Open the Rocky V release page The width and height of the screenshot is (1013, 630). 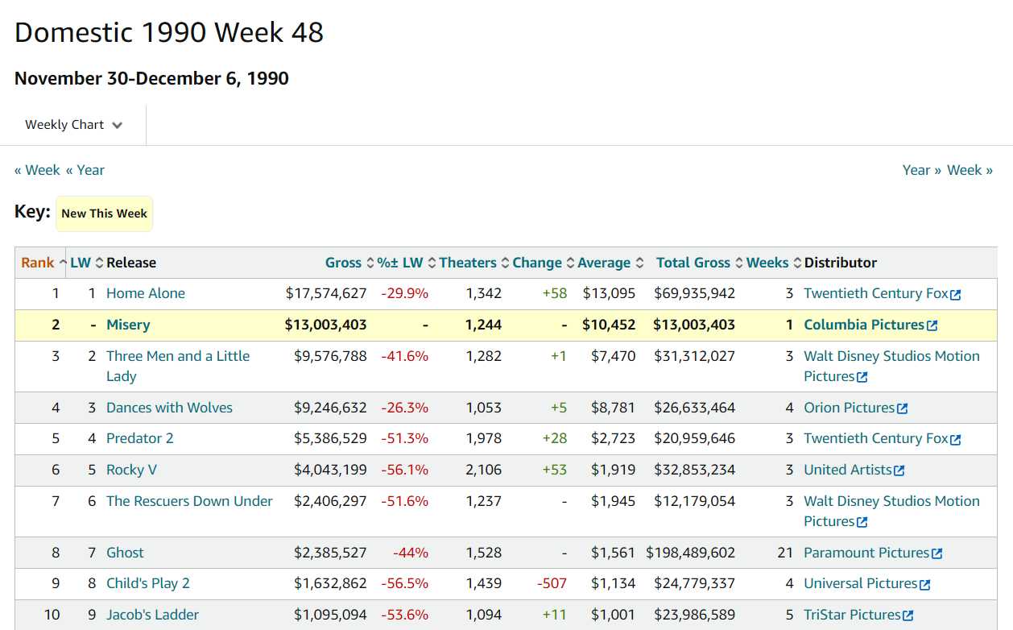pyautogui.click(x=131, y=470)
